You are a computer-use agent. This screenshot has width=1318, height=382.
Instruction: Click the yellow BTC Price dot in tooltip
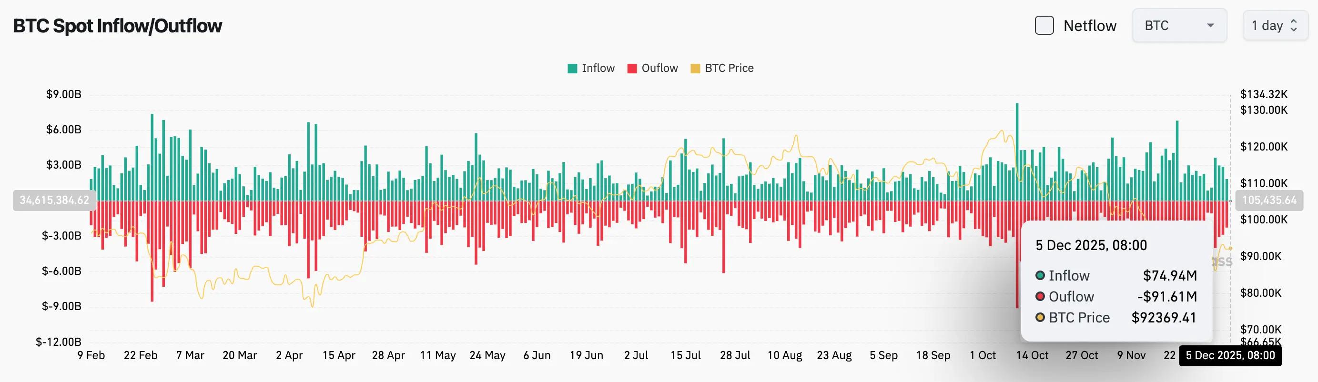(x=1040, y=318)
